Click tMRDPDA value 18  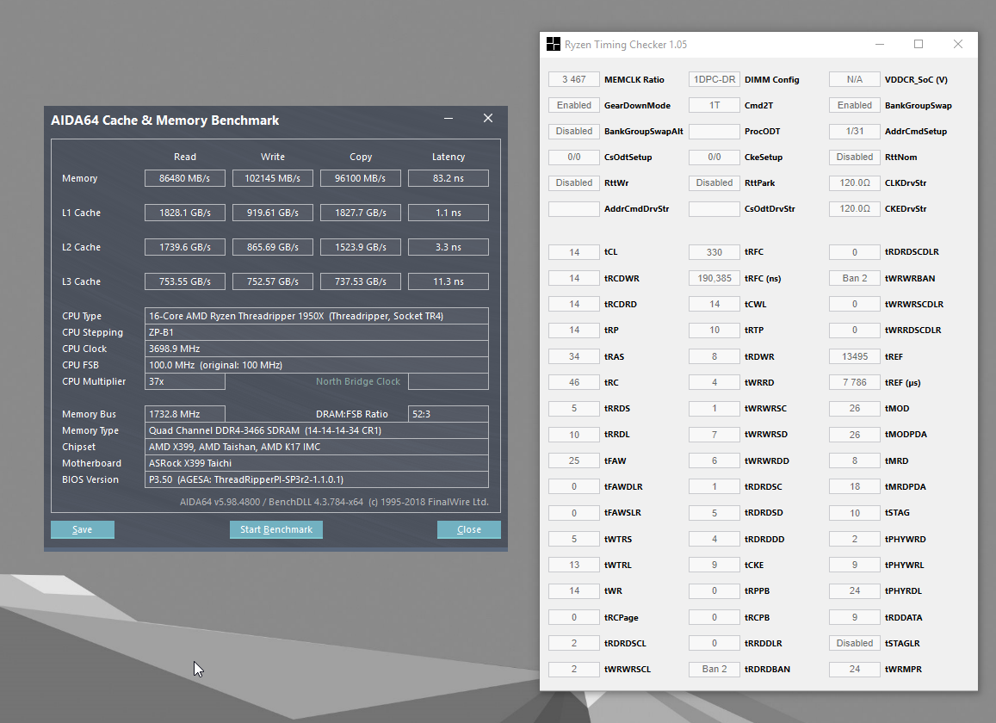click(x=855, y=486)
